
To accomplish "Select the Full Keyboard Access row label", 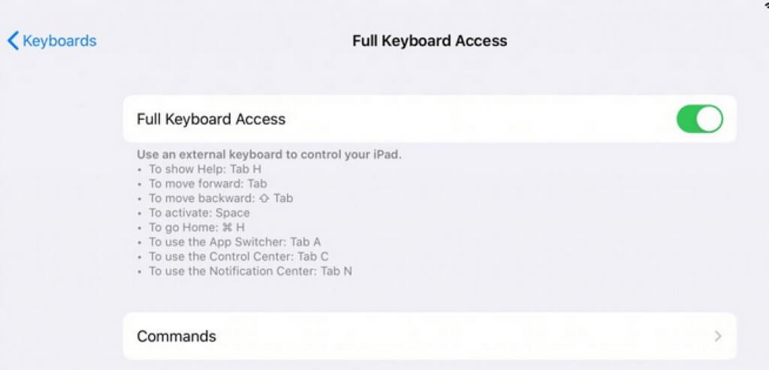I will pos(211,119).
